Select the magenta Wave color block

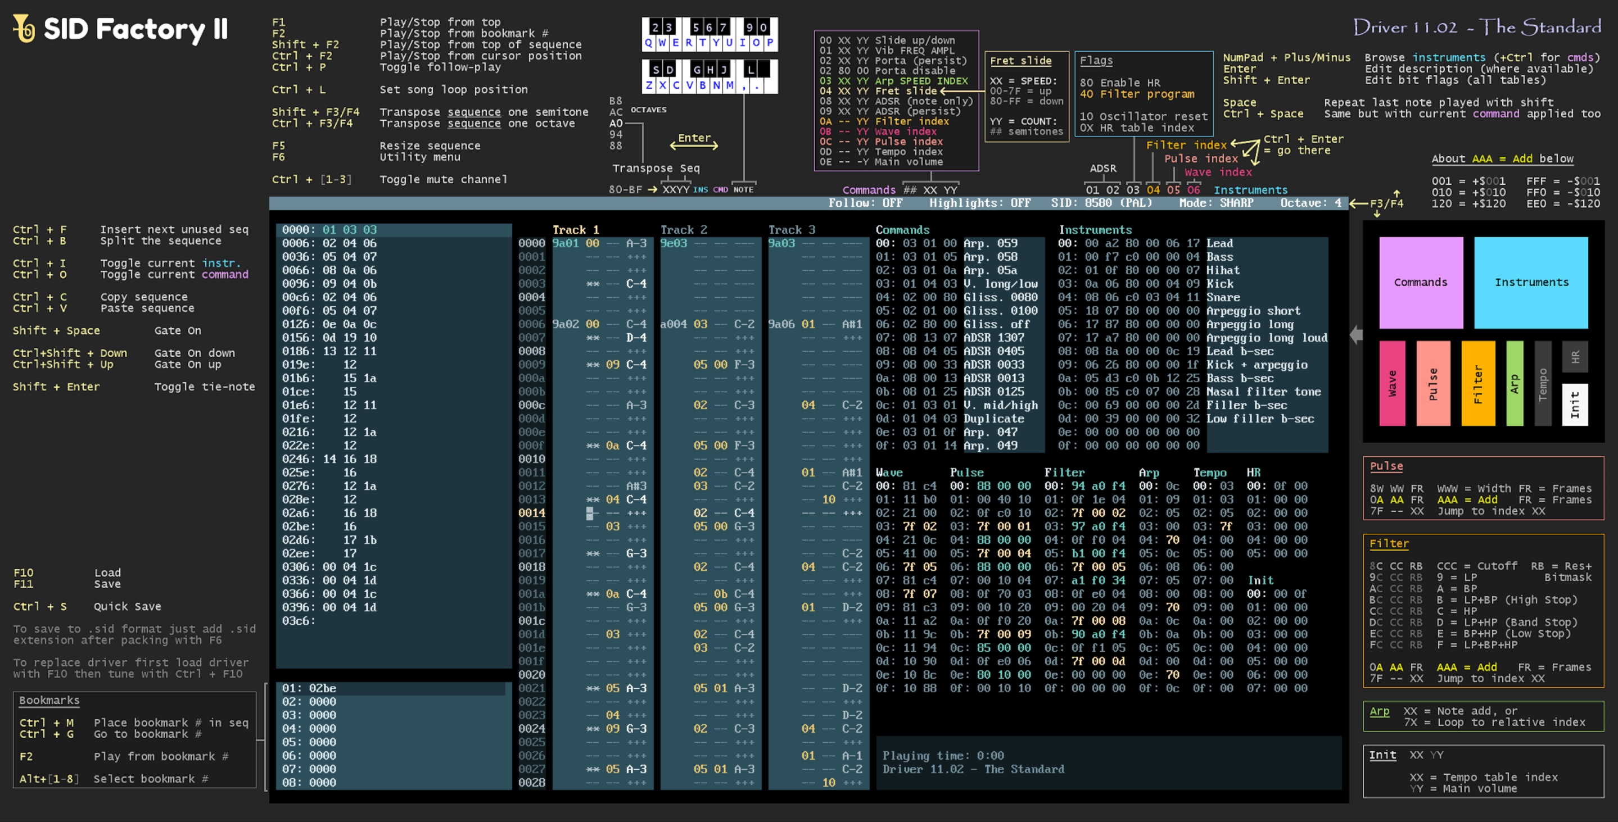tap(1392, 383)
